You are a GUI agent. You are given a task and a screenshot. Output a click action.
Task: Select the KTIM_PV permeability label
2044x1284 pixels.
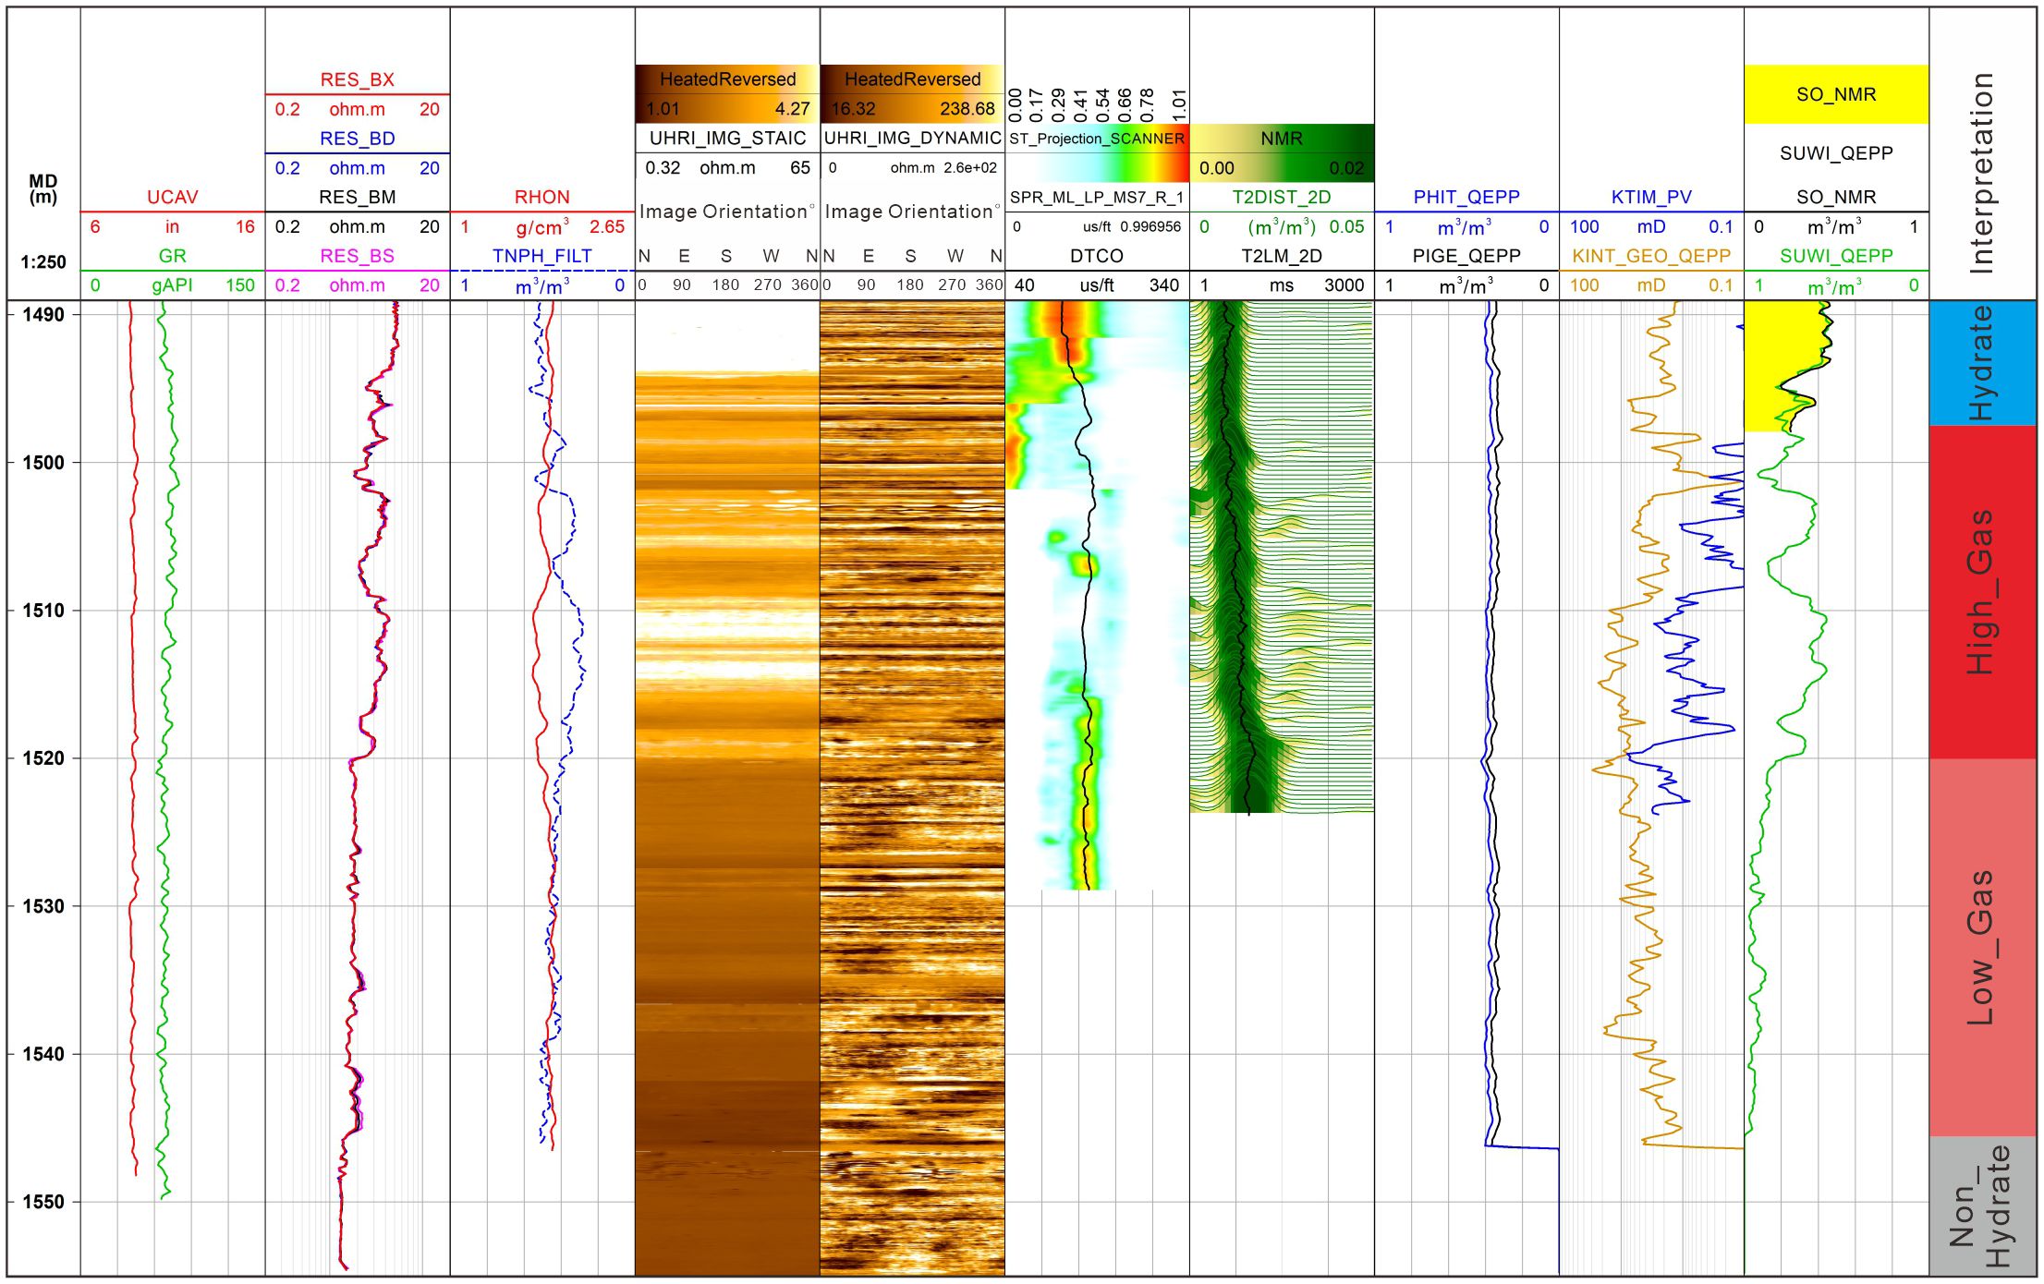tap(1651, 197)
